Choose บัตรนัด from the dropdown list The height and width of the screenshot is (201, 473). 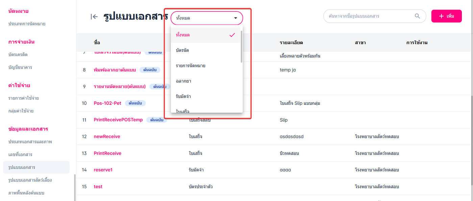[x=182, y=50]
